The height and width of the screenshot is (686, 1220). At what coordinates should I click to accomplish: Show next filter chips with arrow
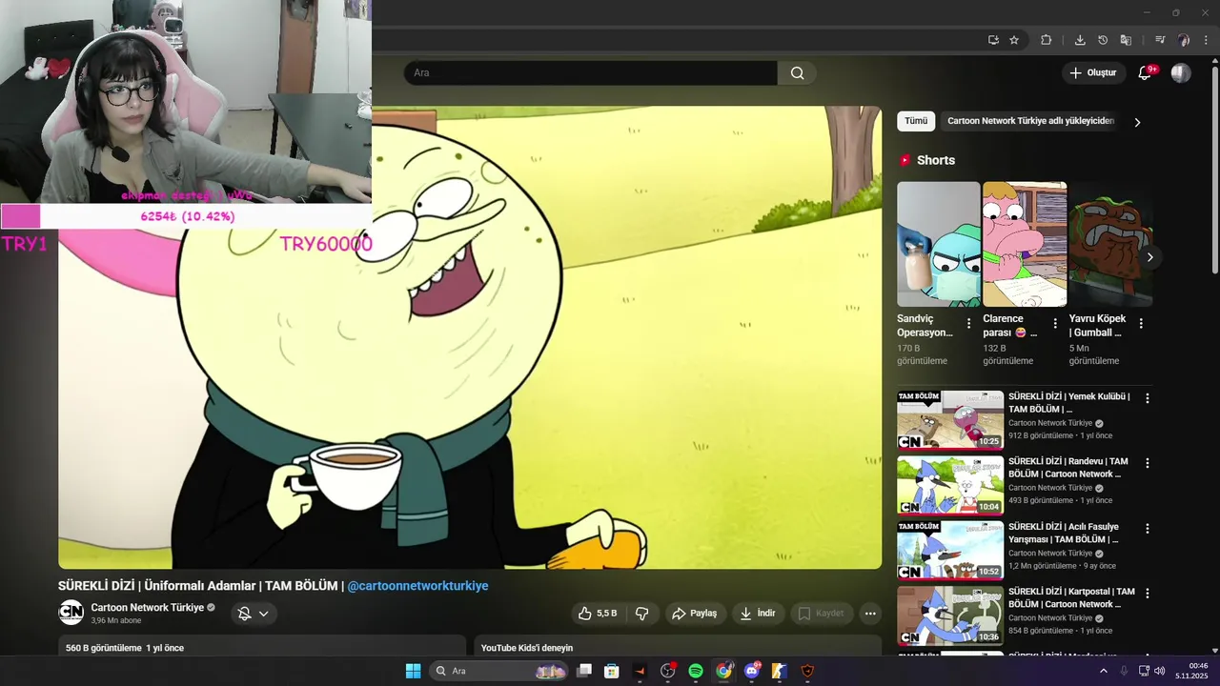(1137, 122)
